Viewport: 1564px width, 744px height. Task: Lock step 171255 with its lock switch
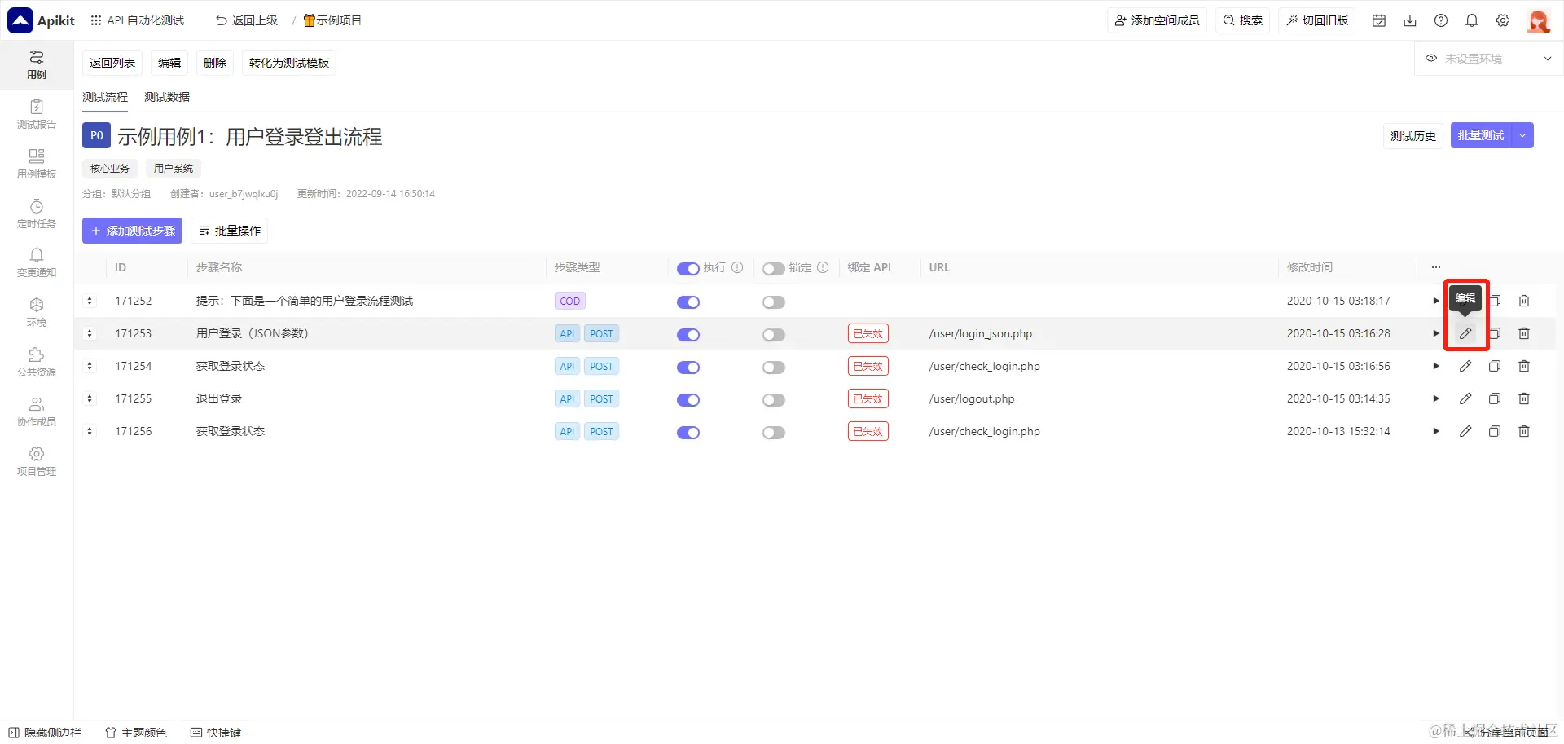click(x=774, y=400)
